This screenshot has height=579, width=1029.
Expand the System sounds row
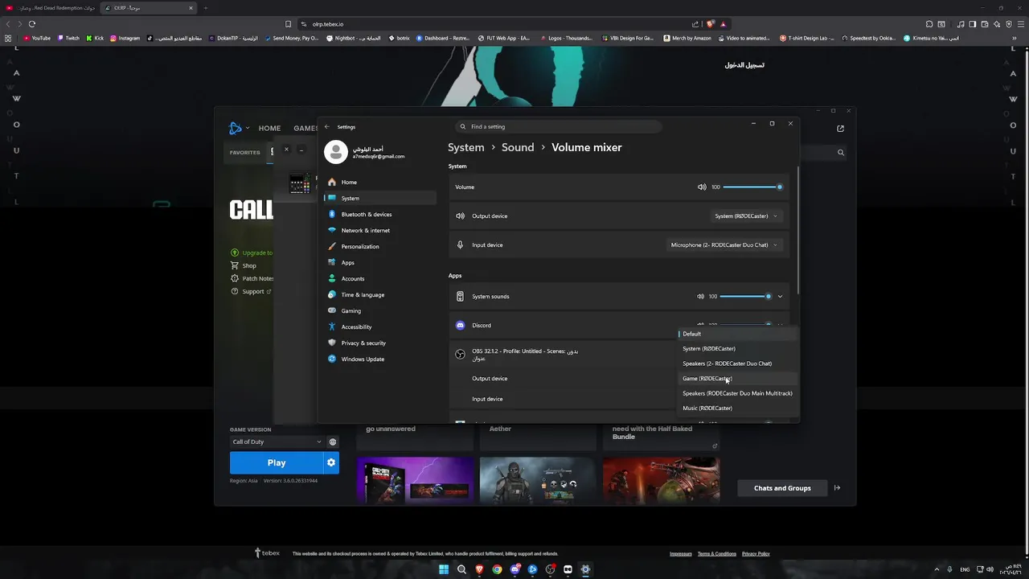click(780, 296)
